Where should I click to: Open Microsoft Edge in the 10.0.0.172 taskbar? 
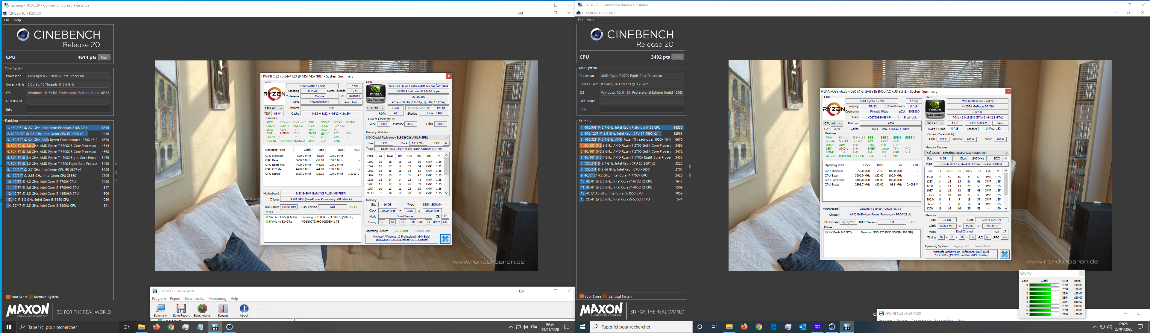(x=773, y=327)
